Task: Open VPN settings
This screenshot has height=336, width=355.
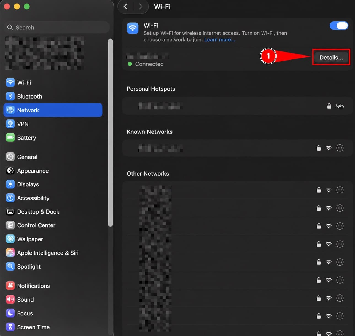Action: coord(53,124)
